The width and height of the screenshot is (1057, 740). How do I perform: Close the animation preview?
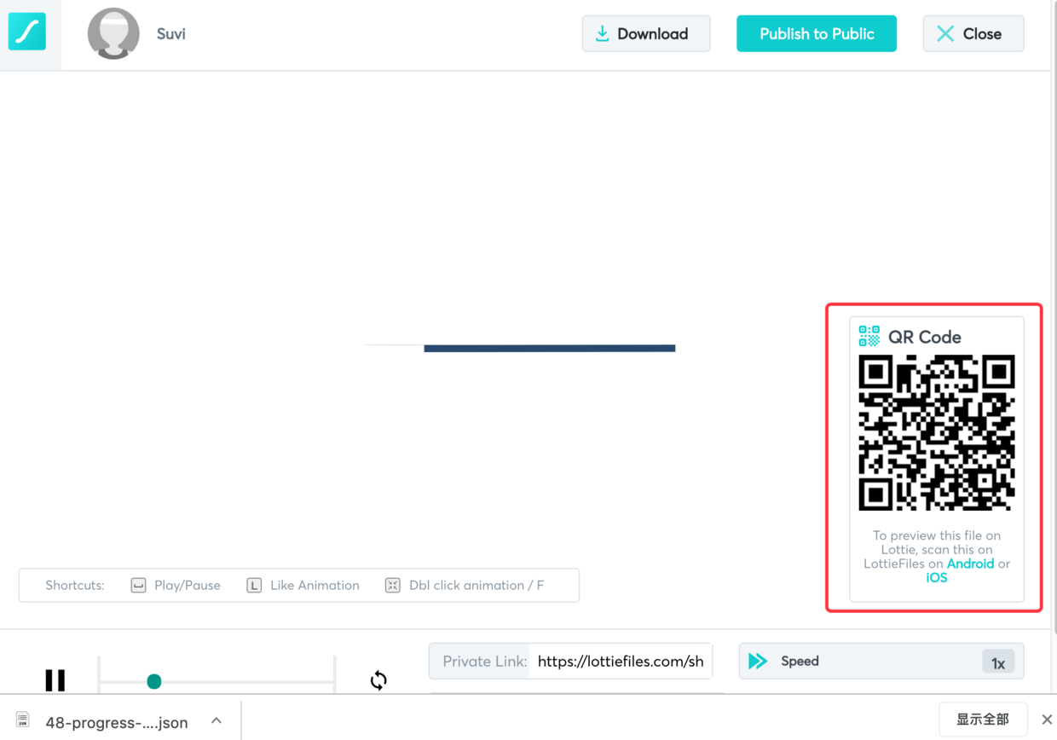click(973, 33)
